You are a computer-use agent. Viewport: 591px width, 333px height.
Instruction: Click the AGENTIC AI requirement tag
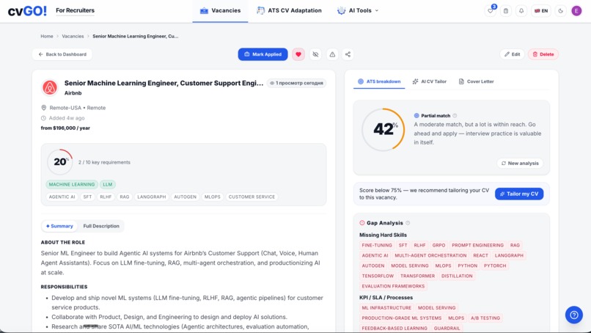tap(62, 197)
